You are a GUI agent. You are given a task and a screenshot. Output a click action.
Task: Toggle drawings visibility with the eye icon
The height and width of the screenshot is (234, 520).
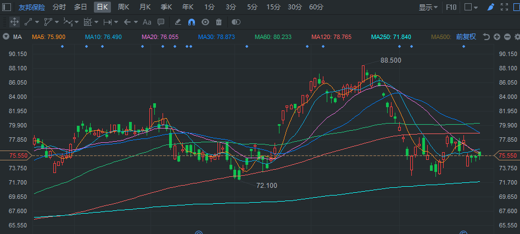click(205, 22)
